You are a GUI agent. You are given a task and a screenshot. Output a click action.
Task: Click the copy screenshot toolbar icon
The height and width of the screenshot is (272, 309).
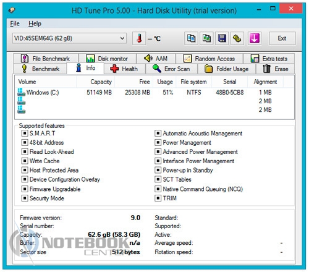pos(206,38)
